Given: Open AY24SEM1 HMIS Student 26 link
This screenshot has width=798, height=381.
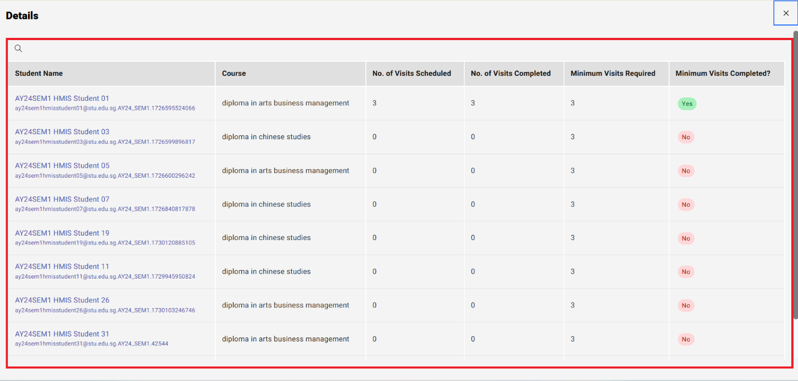Looking at the screenshot, I should (62, 300).
